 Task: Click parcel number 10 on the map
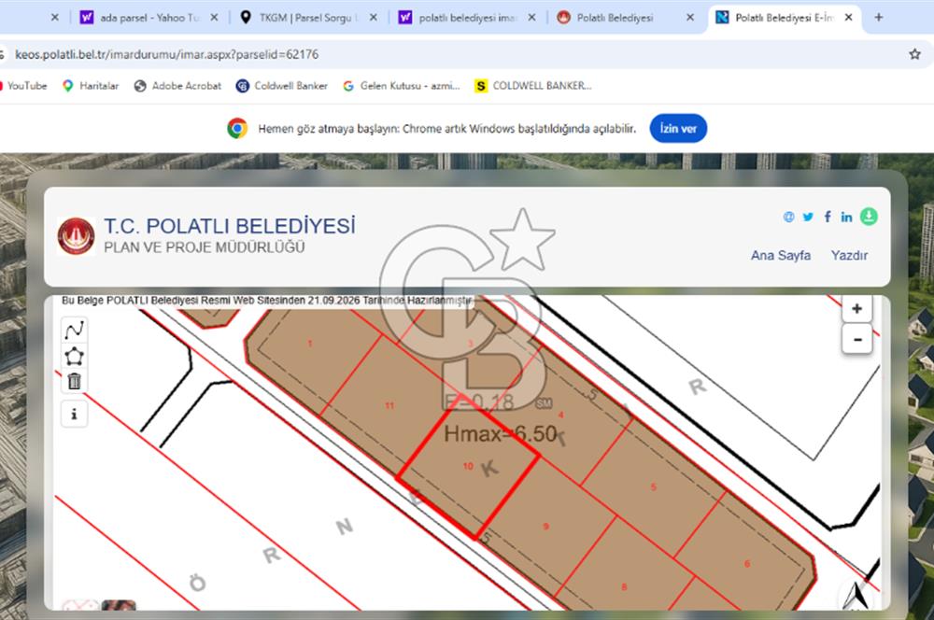[468, 466]
